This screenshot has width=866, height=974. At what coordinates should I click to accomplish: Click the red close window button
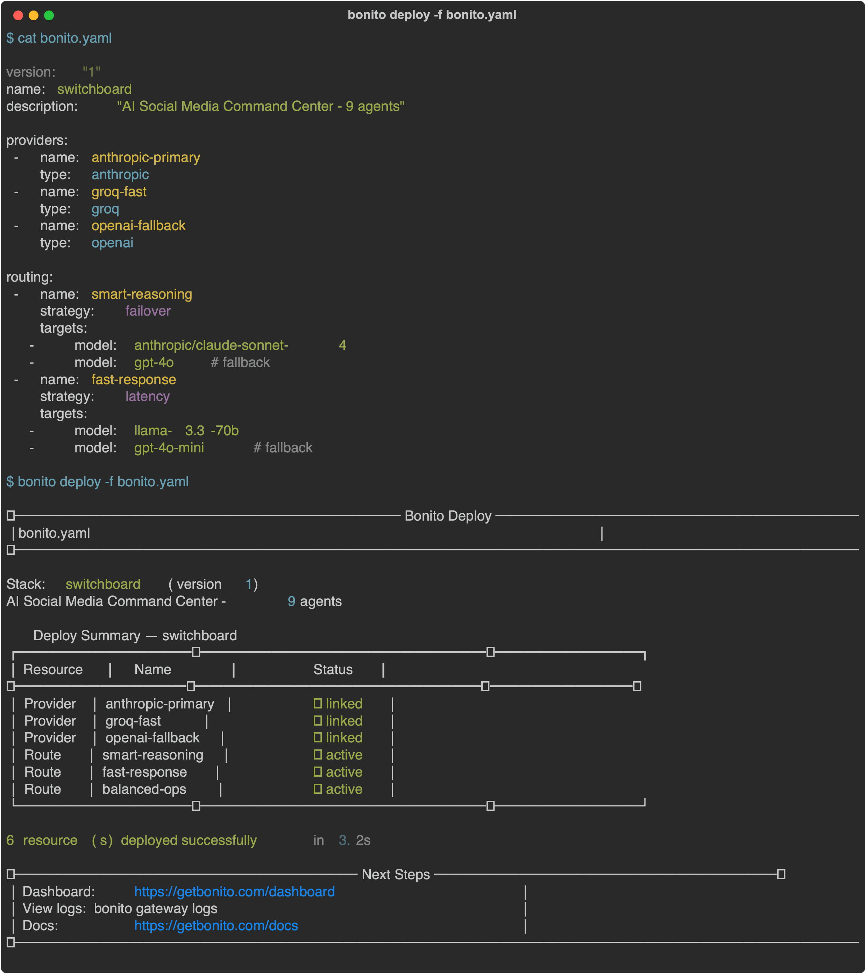18,15
